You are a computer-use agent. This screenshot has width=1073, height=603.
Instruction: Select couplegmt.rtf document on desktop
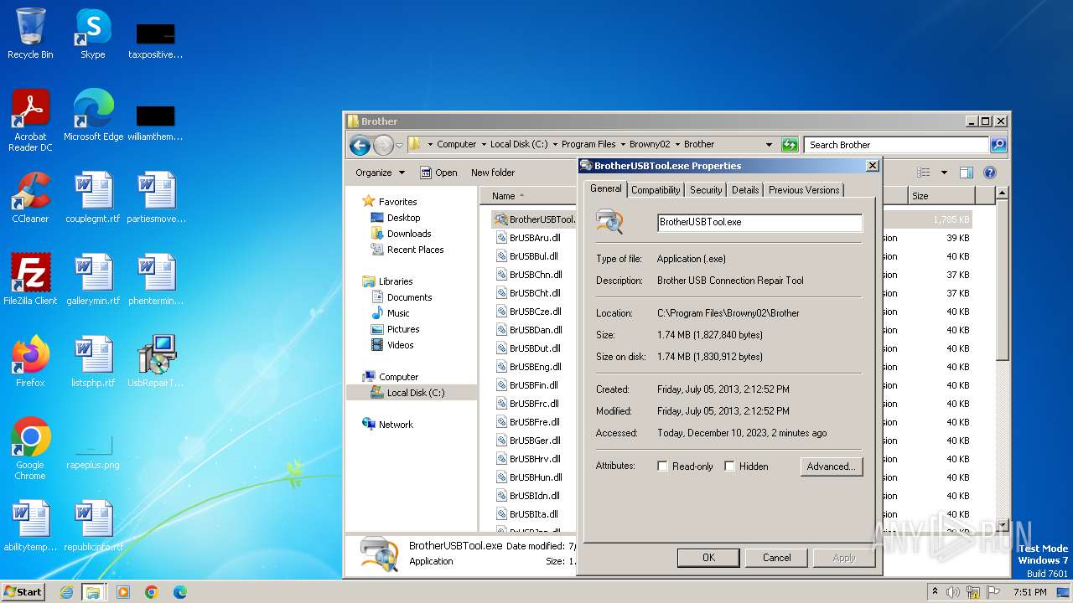93,198
